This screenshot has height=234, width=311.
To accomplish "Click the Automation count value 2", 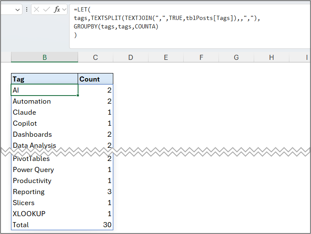I will pyautogui.click(x=109, y=101).
